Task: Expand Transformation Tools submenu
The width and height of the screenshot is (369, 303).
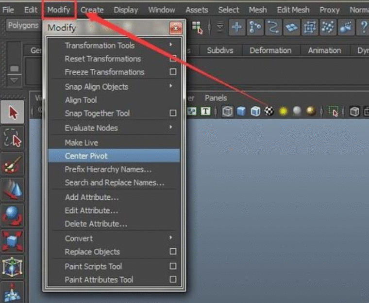Action: (171, 45)
